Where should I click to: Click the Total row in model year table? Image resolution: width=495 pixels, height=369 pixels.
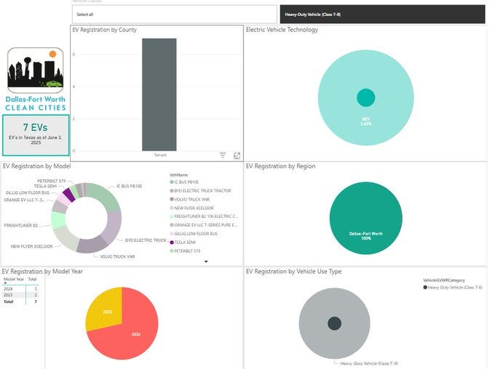21,301
